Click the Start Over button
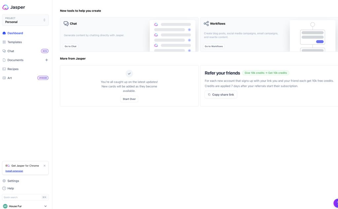 tap(129, 99)
